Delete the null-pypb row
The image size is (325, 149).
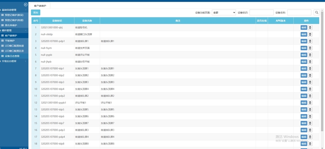coord(310,55)
